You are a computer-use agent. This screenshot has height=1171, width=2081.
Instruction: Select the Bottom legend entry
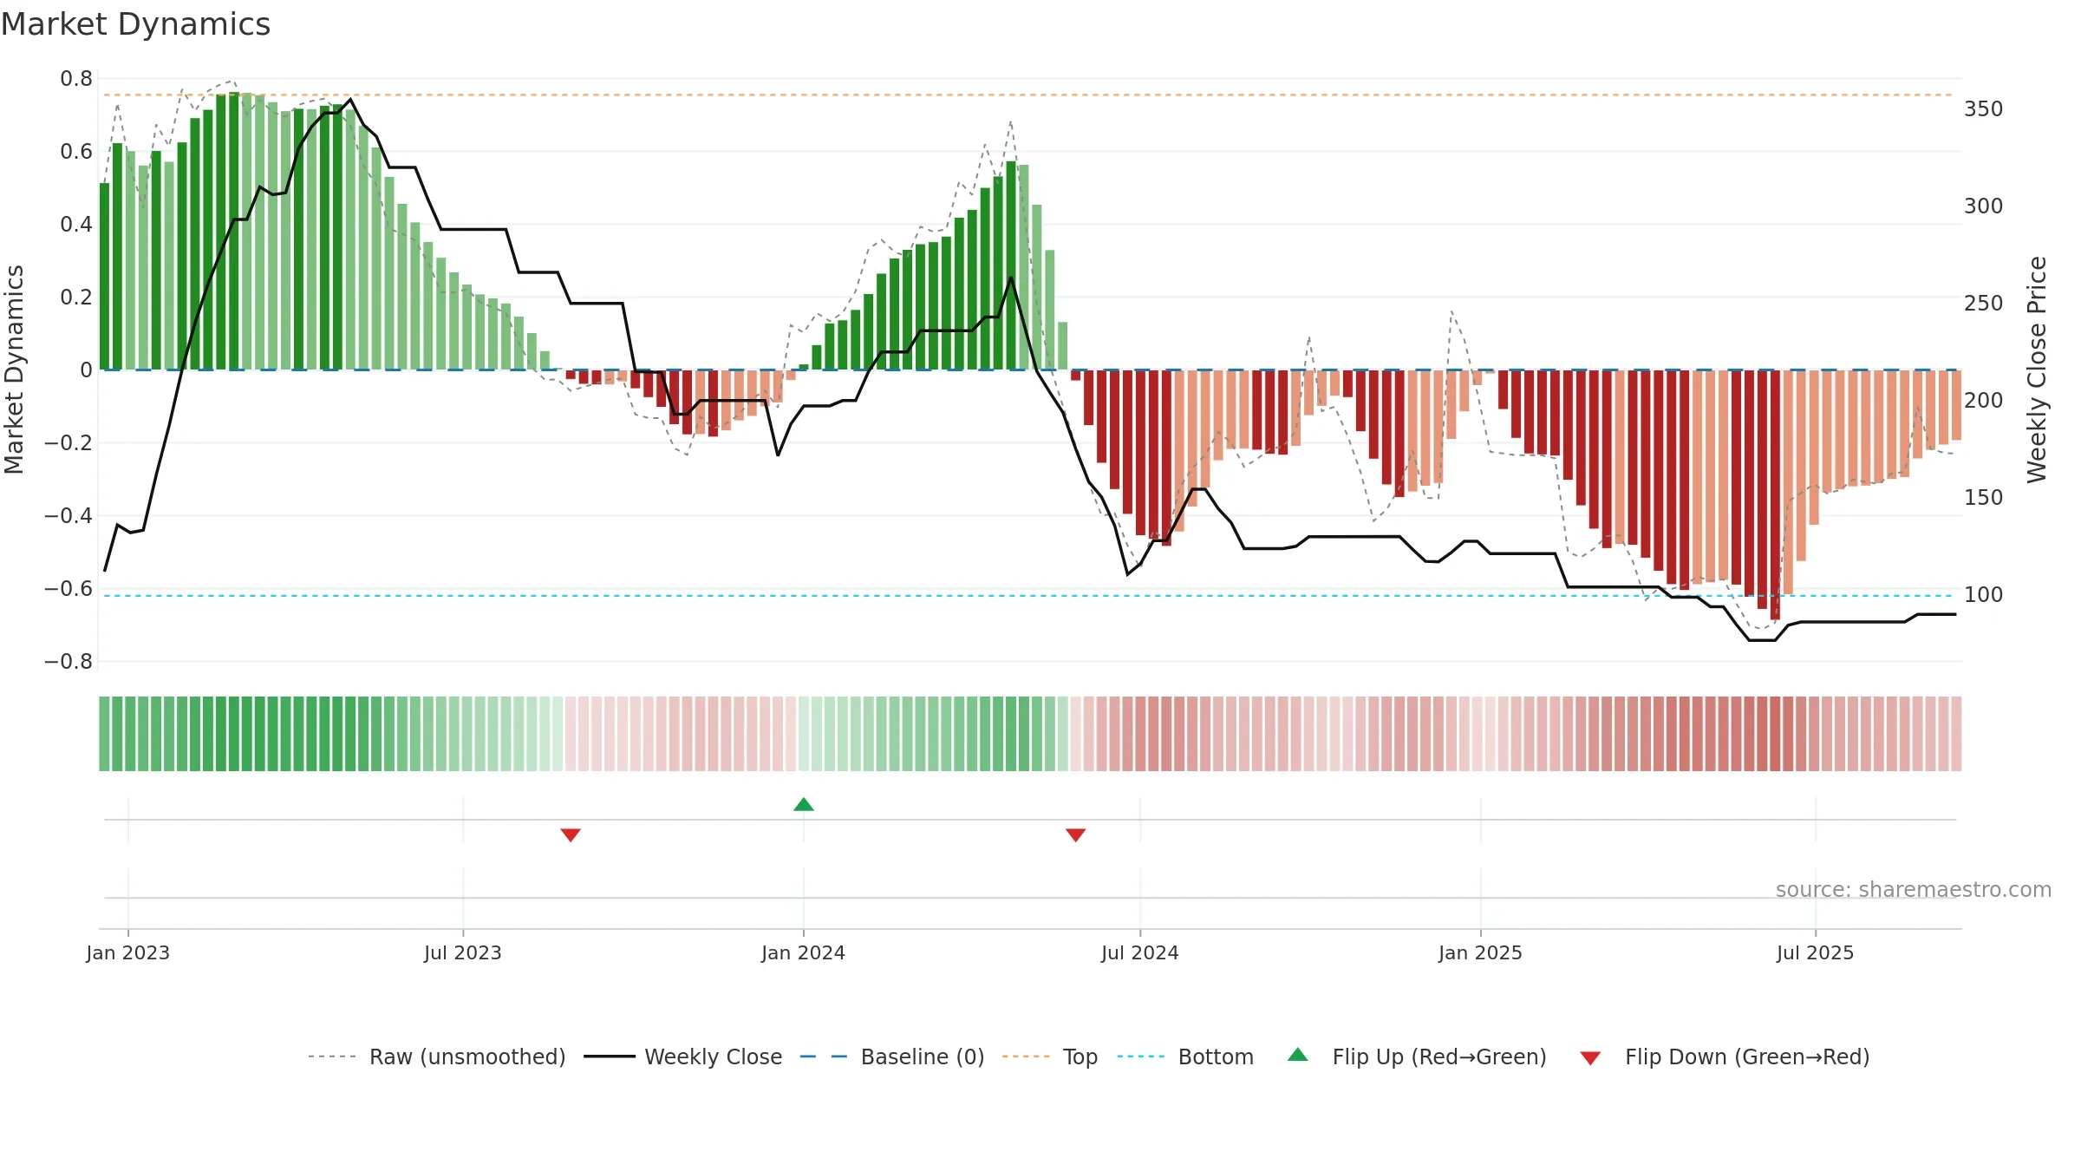tap(1185, 1057)
